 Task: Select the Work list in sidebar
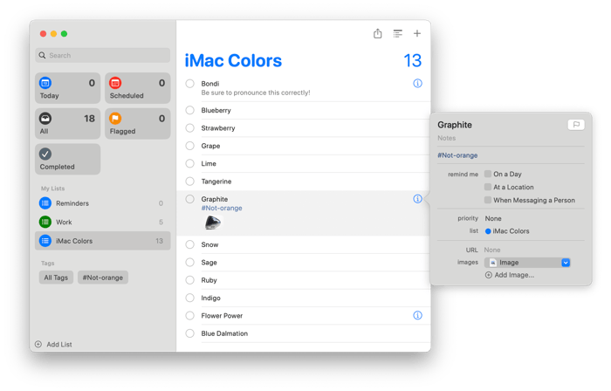tap(102, 222)
